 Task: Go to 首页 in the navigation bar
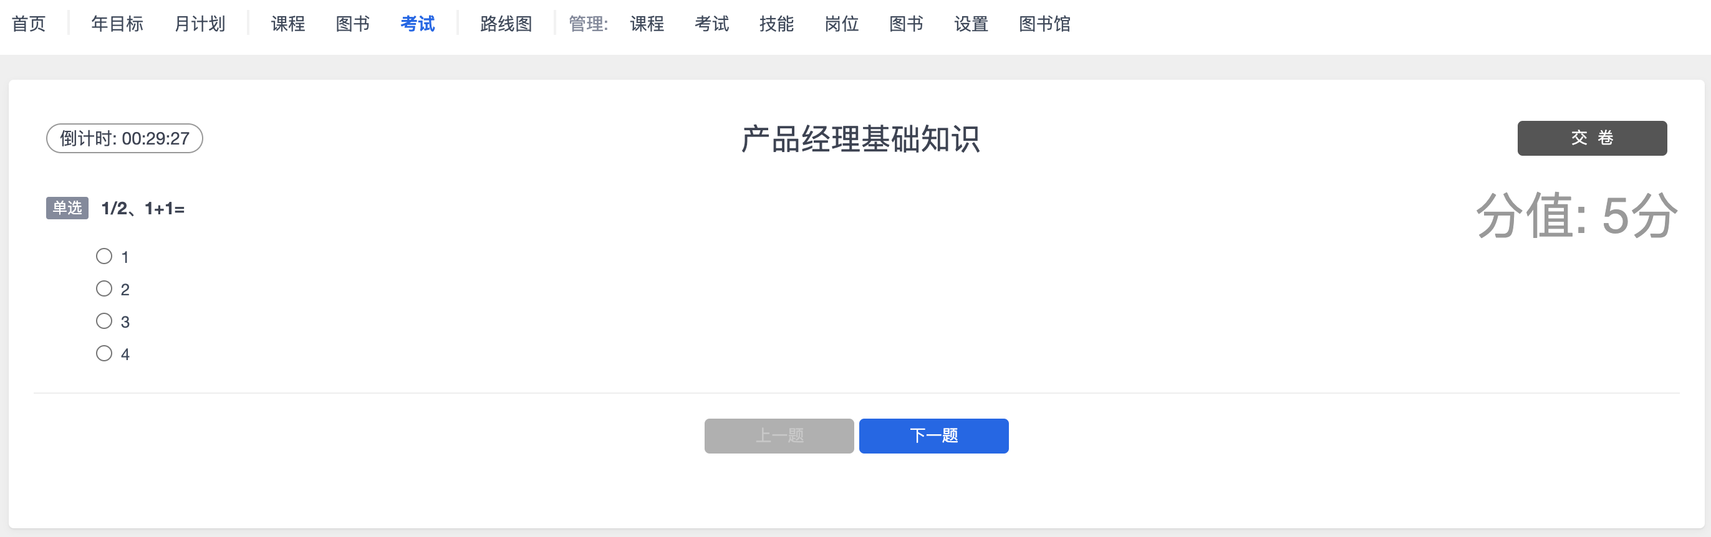(29, 24)
